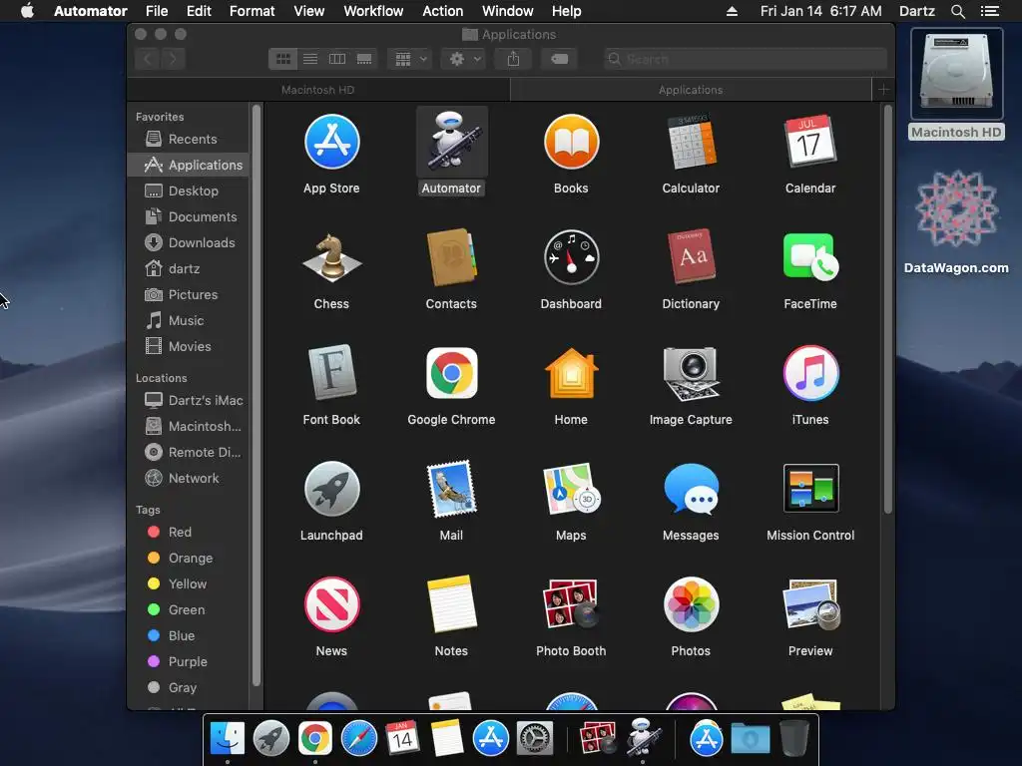
Task: Switch Finder to icon view
Action: [282, 59]
